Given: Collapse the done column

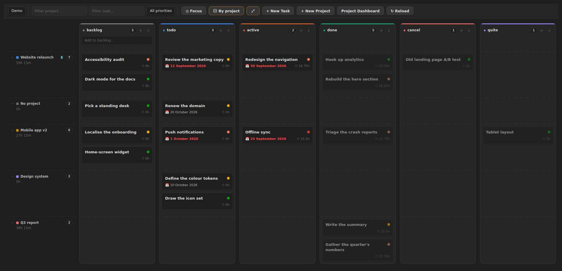Looking at the screenshot, I should tap(389, 30).
